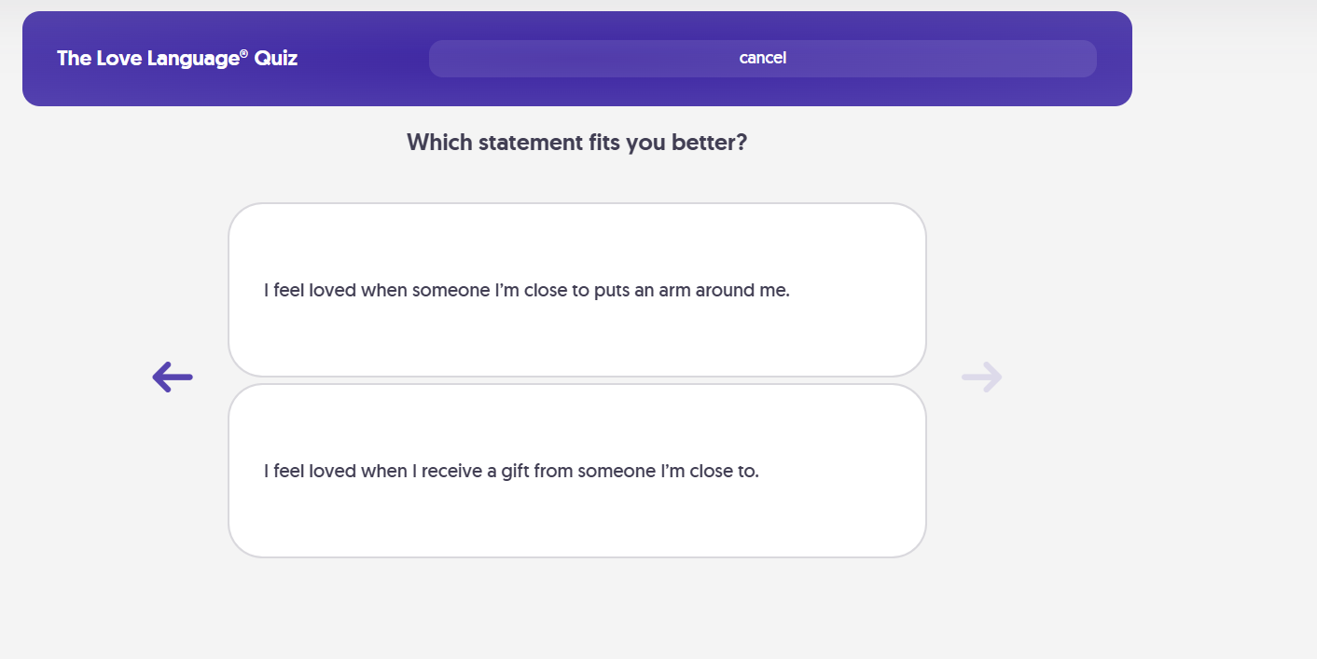Screen dimensions: 1317x659
Task: Click the cancel button in the header
Action: (x=762, y=58)
